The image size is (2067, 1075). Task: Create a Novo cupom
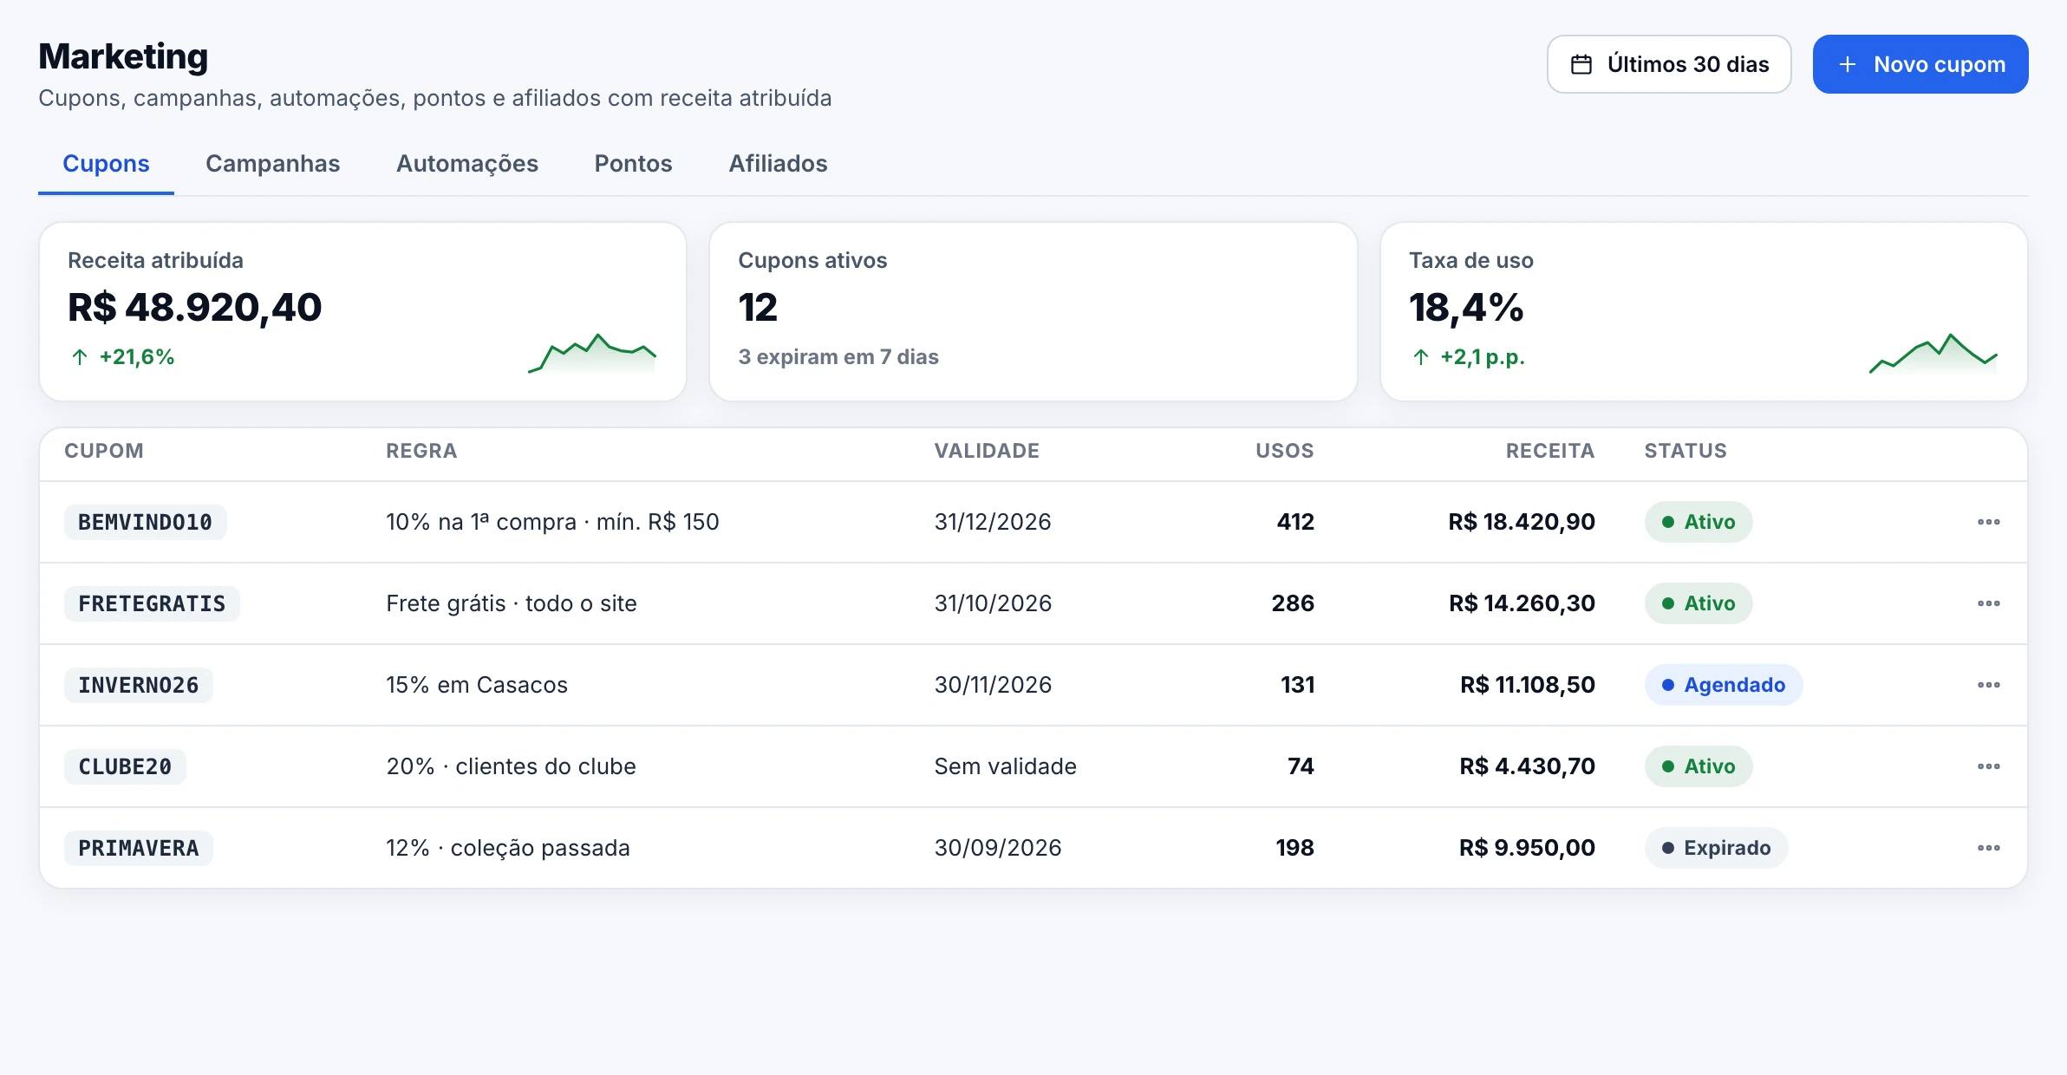pyautogui.click(x=1920, y=64)
